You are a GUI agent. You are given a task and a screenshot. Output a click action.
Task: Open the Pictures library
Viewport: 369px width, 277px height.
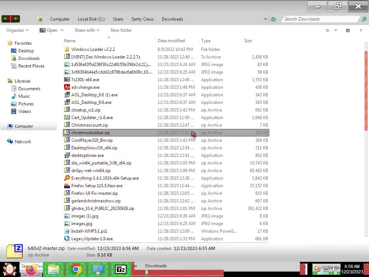pyautogui.click(x=26, y=104)
